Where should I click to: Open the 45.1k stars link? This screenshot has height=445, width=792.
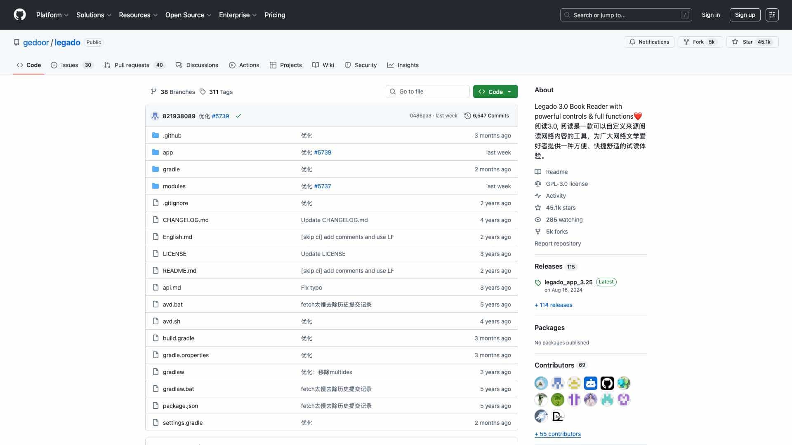(561, 208)
